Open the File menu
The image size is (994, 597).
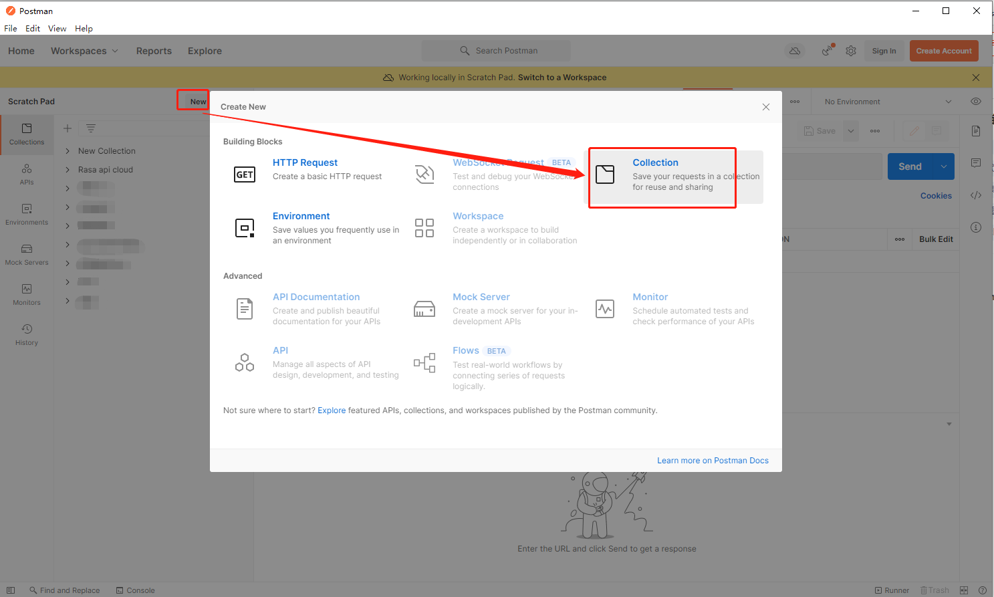(11, 28)
